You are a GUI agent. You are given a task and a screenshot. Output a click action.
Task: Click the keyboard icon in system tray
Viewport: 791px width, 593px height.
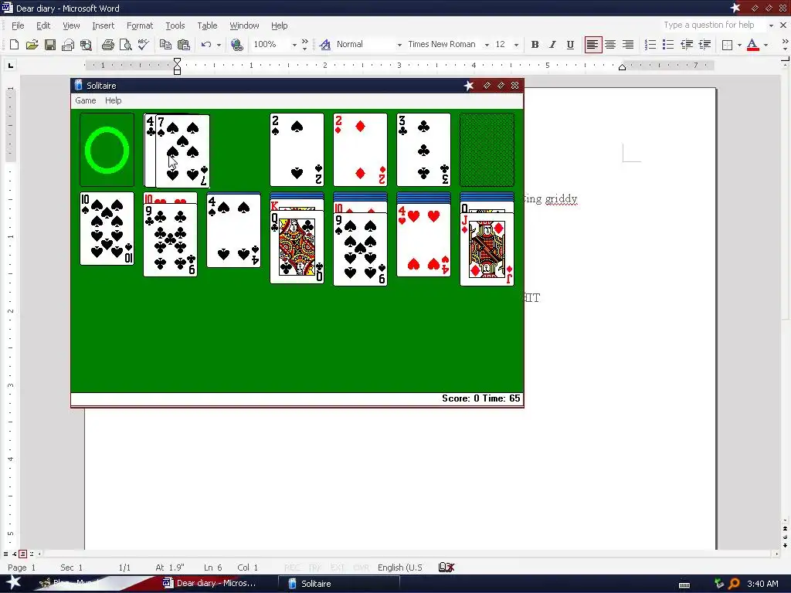pyautogui.click(x=684, y=585)
